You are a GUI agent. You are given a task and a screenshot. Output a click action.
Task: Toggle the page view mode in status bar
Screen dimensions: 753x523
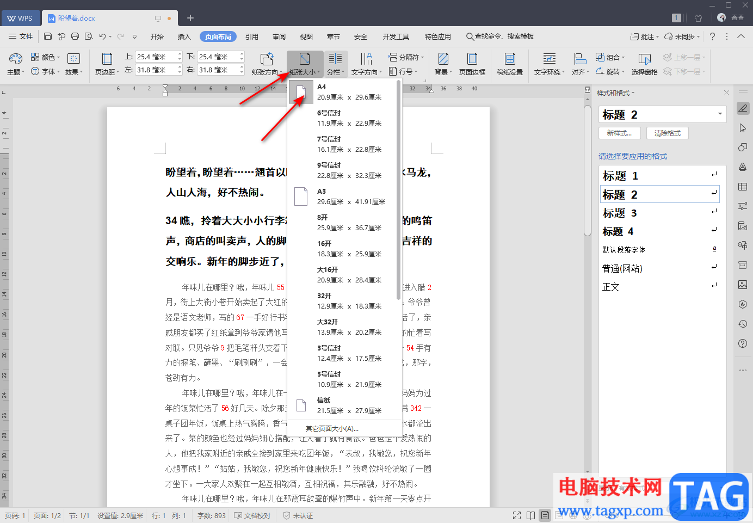(x=545, y=515)
